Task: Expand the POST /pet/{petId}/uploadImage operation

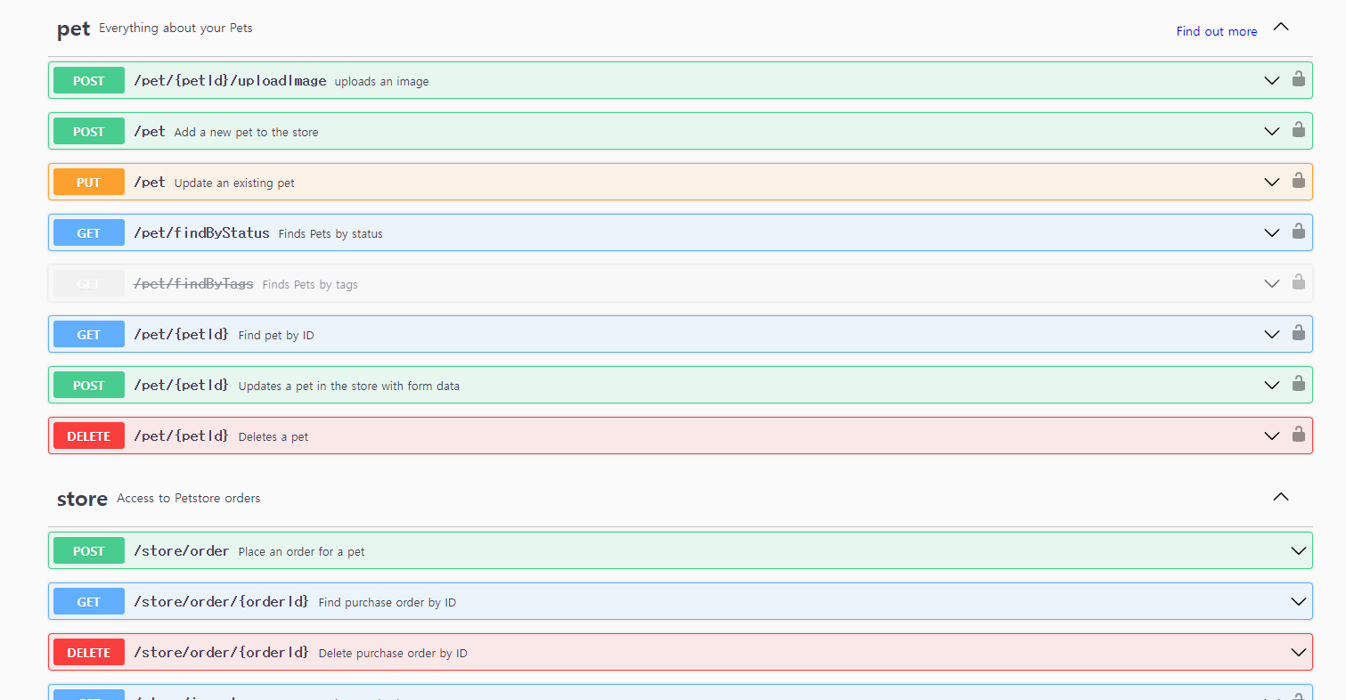Action: click(x=1271, y=80)
